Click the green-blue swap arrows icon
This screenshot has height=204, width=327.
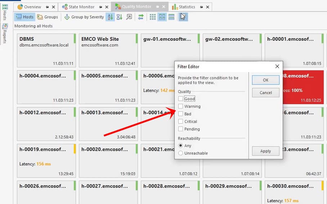coord(141,17)
